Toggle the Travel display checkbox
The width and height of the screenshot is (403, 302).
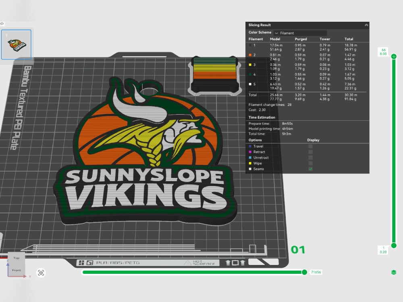point(310,146)
